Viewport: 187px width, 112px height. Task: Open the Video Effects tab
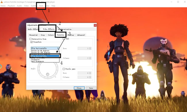coord(49,29)
